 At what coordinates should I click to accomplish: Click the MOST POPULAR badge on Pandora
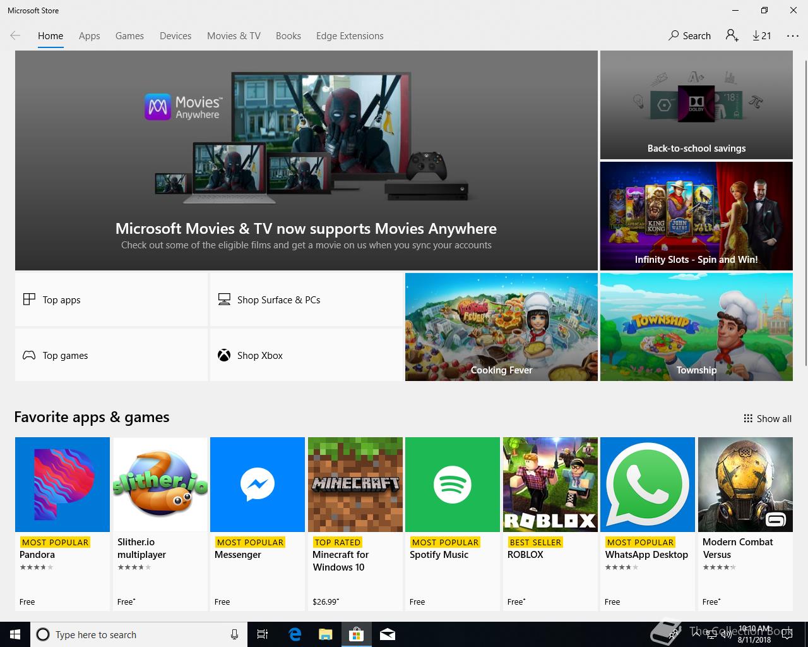(x=55, y=542)
